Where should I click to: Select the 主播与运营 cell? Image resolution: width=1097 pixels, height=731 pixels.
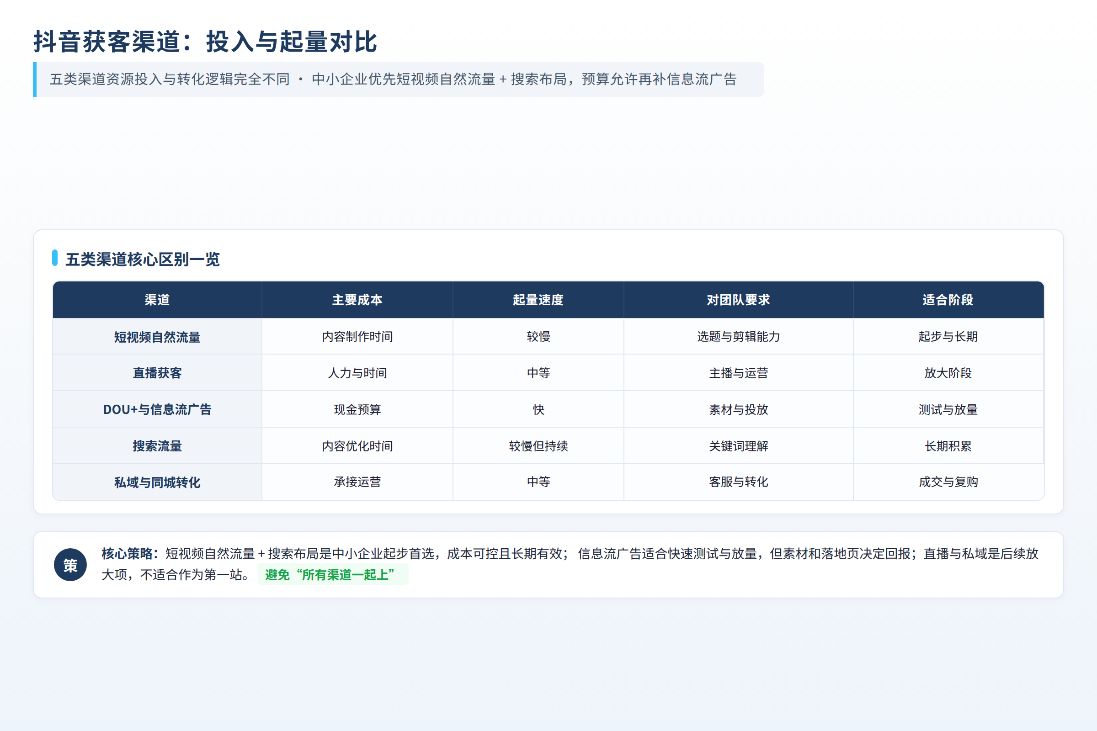738,373
